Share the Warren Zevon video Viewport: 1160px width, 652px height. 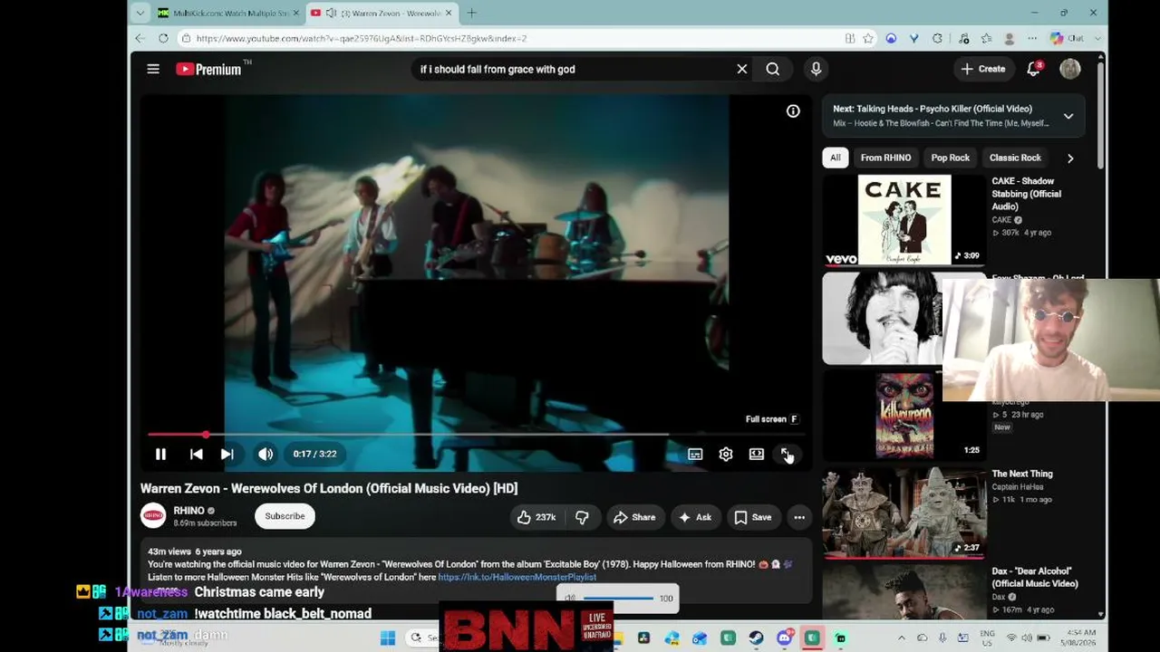pos(634,517)
